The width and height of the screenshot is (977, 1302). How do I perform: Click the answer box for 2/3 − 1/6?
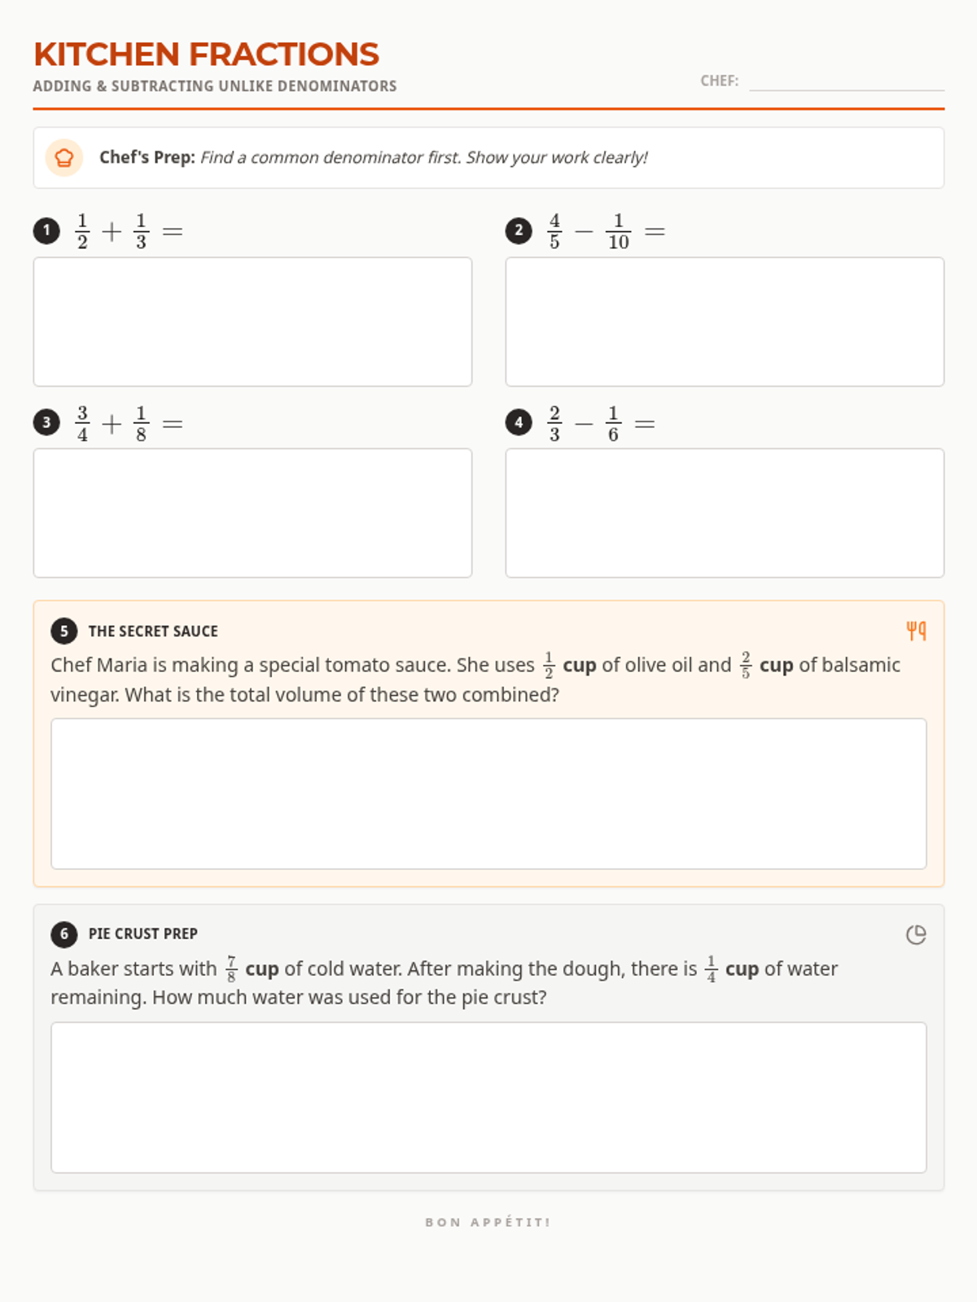pyautogui.click(x=725, y=513)
